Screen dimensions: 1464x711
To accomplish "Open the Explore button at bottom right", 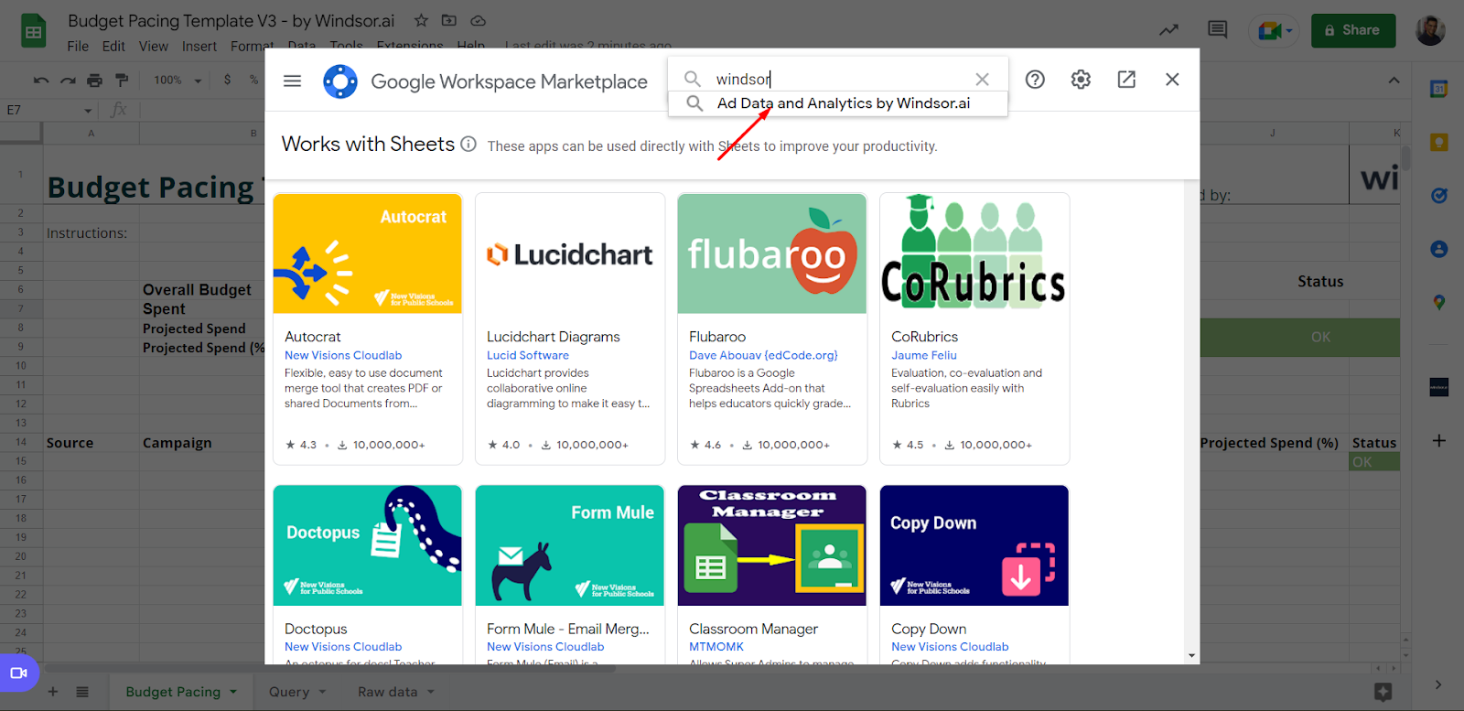I will [1383, 692].
